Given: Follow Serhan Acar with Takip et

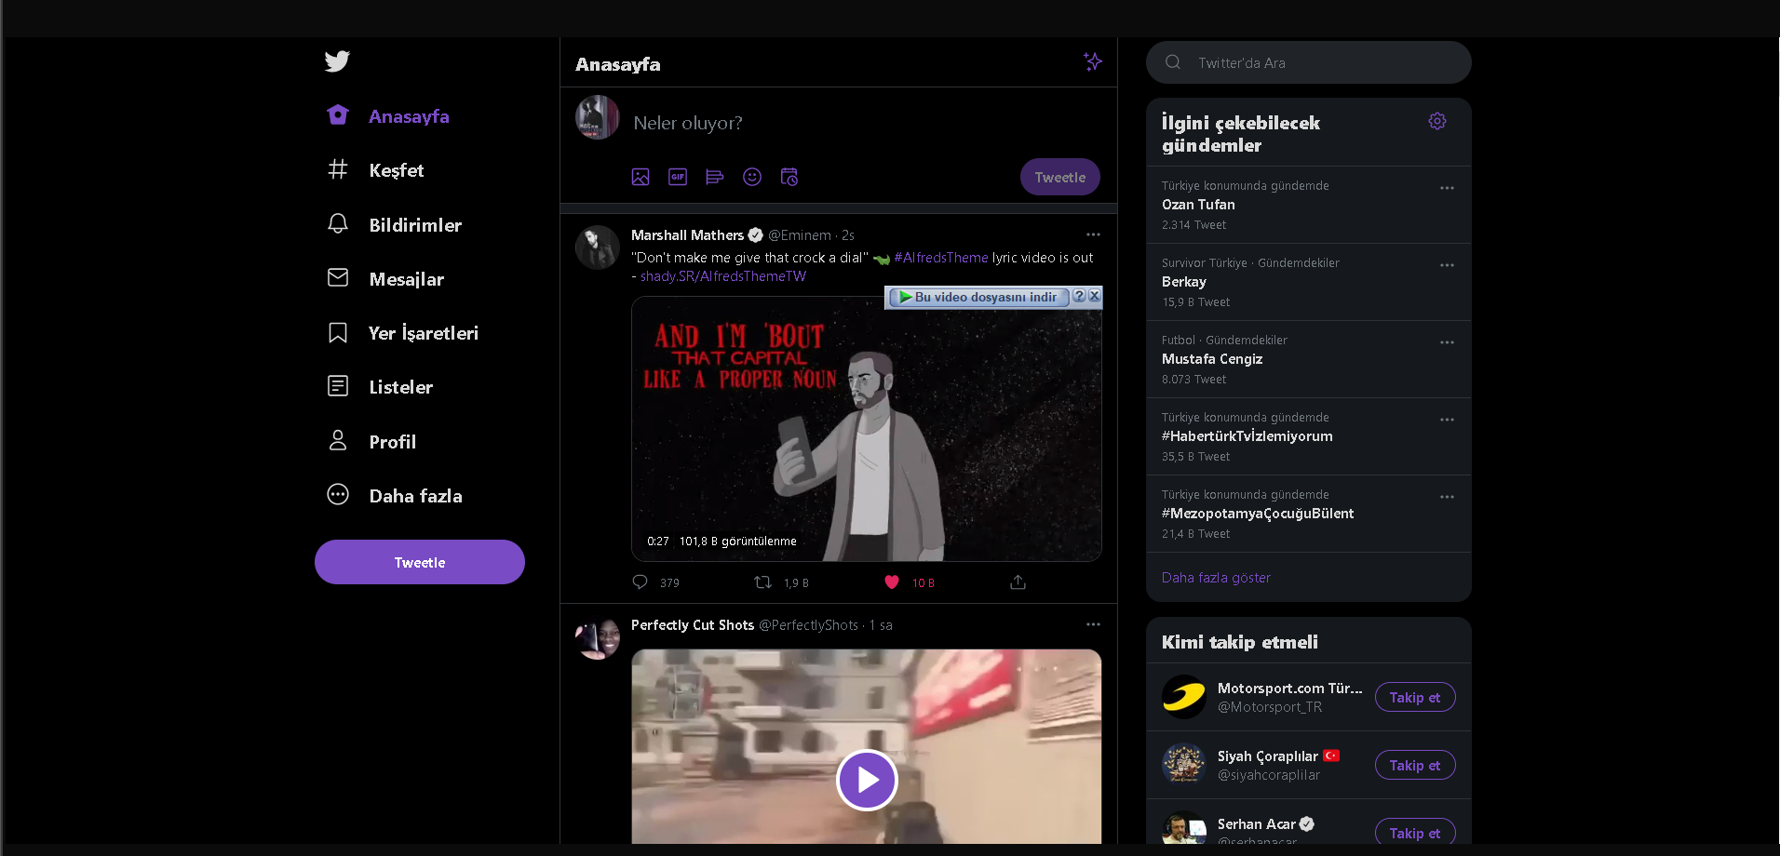Looking at the screenshot, I should pos(1415,833).
